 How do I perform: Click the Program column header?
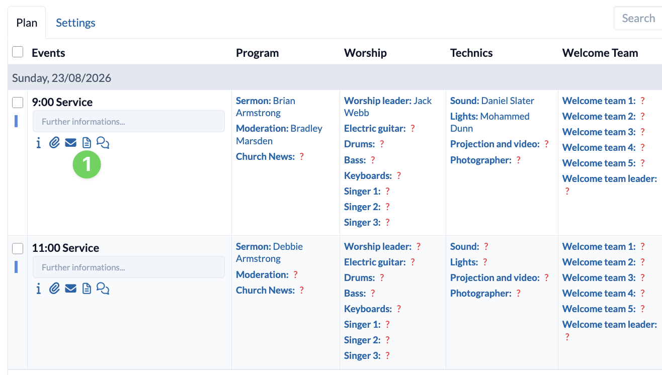coord(257,53)
